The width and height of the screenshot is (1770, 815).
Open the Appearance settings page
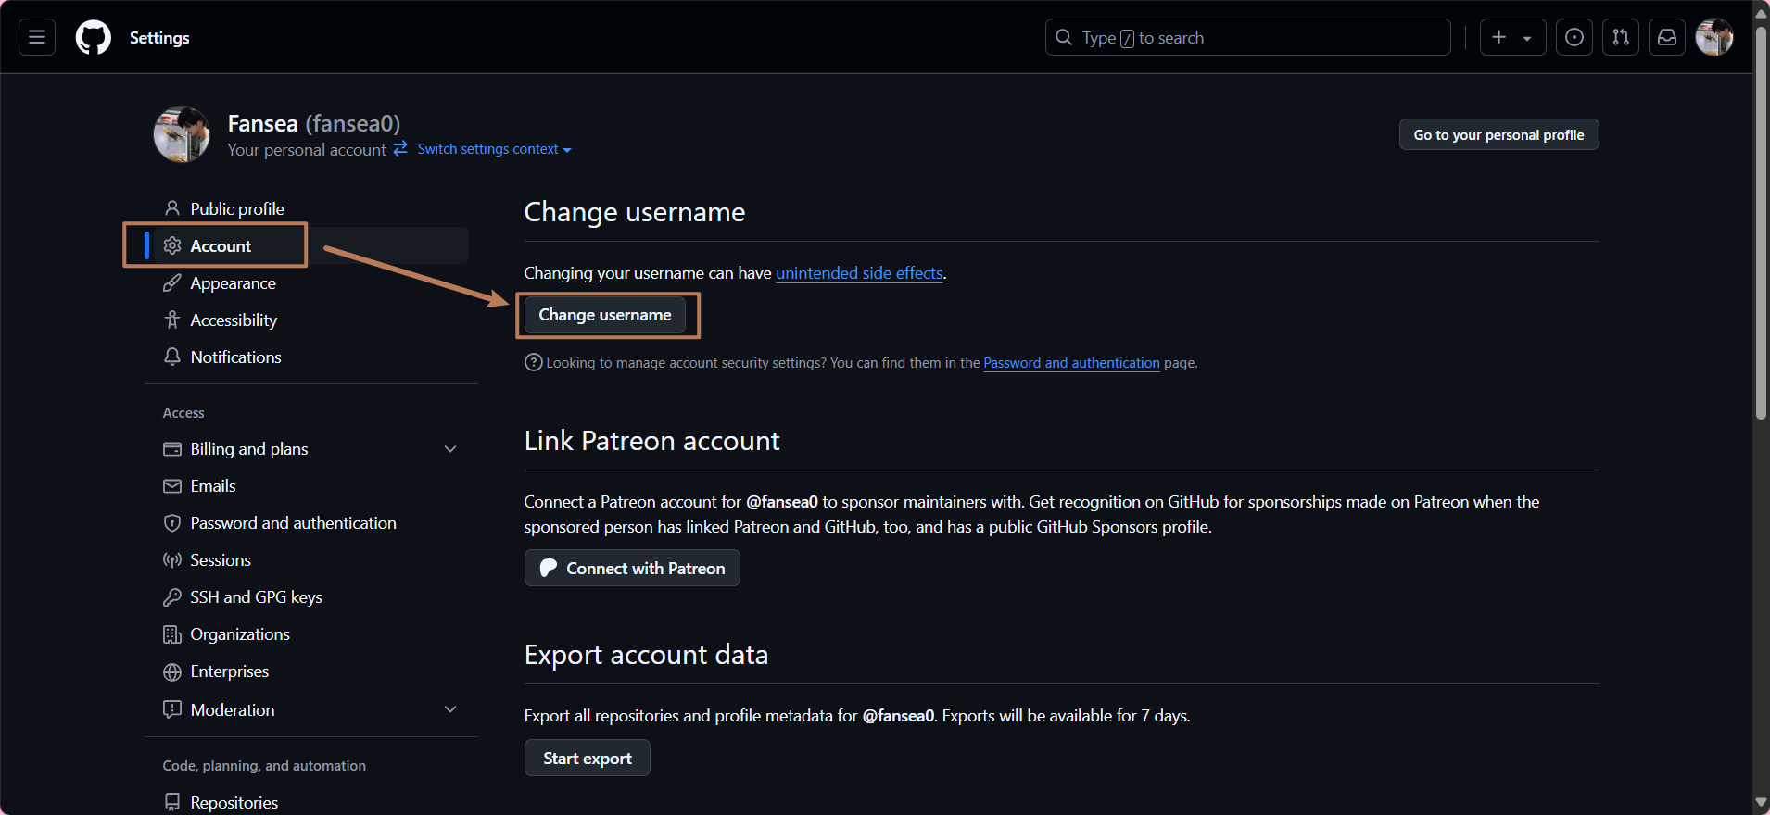(233, 283)
